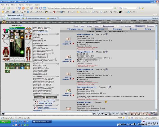Screen dimensions: 159x127
Task: Collapse the Характеристики section
Action: tap(34, 34)
